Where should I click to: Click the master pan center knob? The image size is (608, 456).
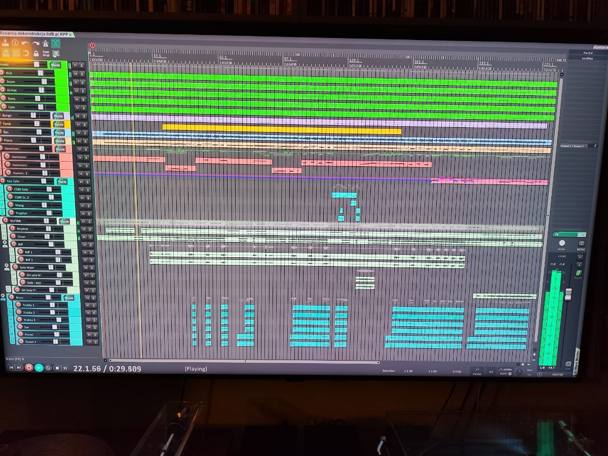pyautogui.click(x=561, y=244)
